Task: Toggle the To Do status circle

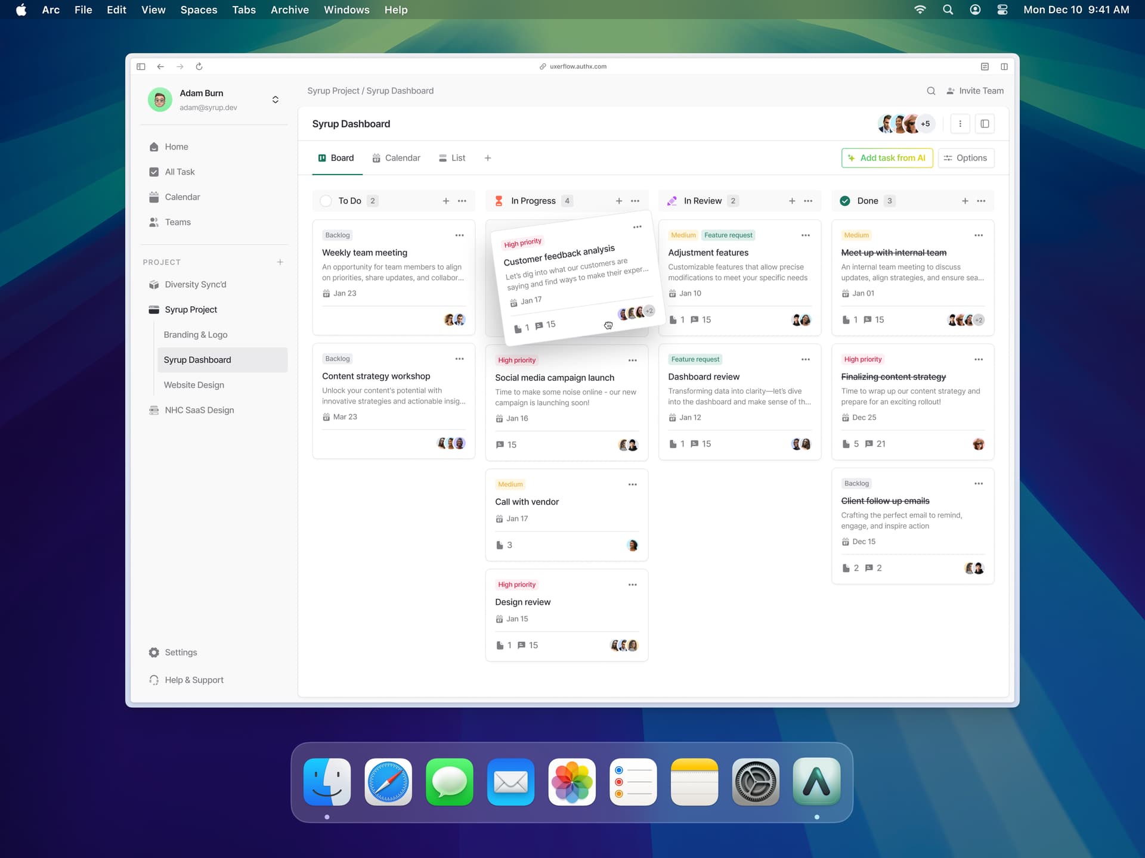Action: pos(326,201)
